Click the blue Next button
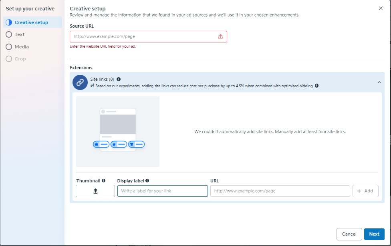Image resolution: width=391 pixels, height=246 pixels. (x=374, y=234)
